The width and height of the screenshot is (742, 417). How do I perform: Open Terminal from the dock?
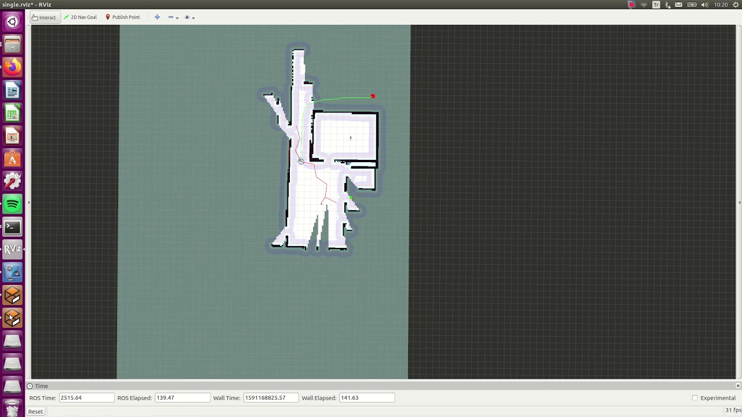coord(12,227)
